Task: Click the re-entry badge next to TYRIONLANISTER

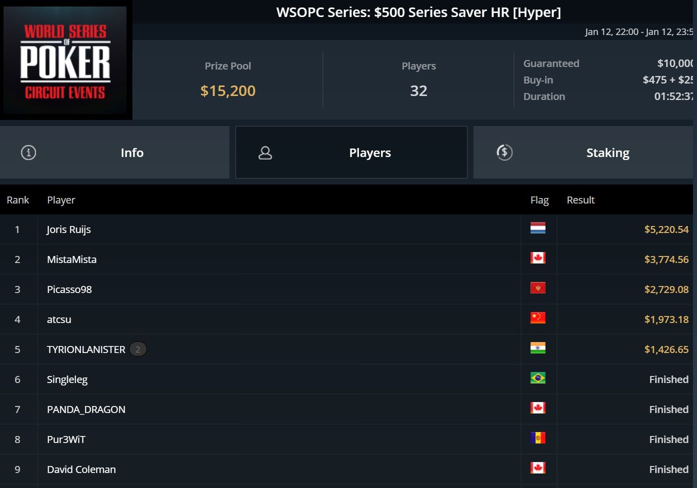Action: tap(138, 349)
